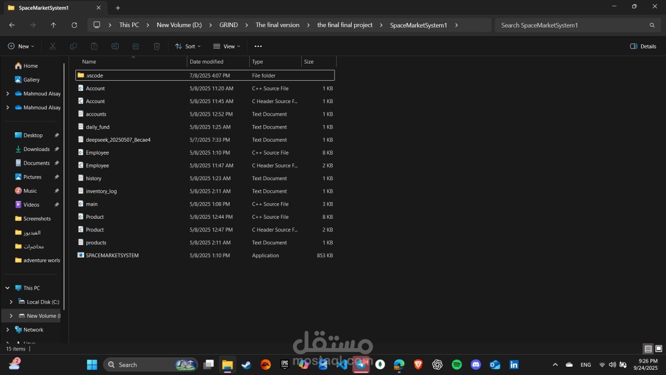Open the Music quick access folder
Viewport: 666px width, 375px height.
click(x=30, y=191)
